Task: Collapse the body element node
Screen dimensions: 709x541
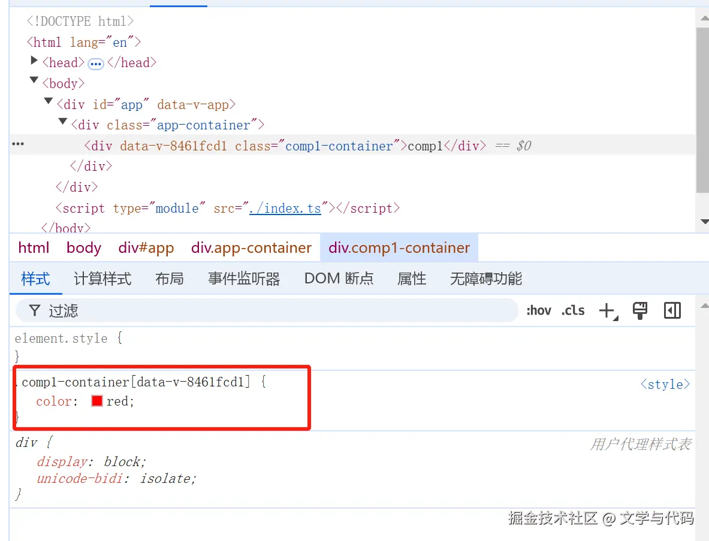Action: click(34, 80)
